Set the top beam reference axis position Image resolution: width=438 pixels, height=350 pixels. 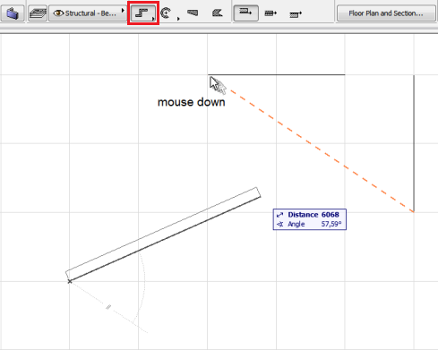coord(245,13)
